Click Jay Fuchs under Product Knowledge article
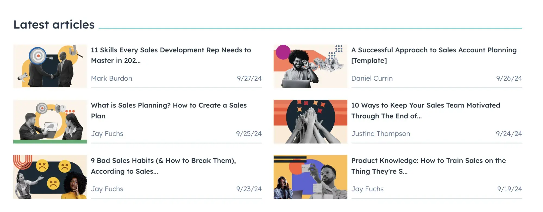Viewport: 543px width, 212px height. click(x=367, y=189)
